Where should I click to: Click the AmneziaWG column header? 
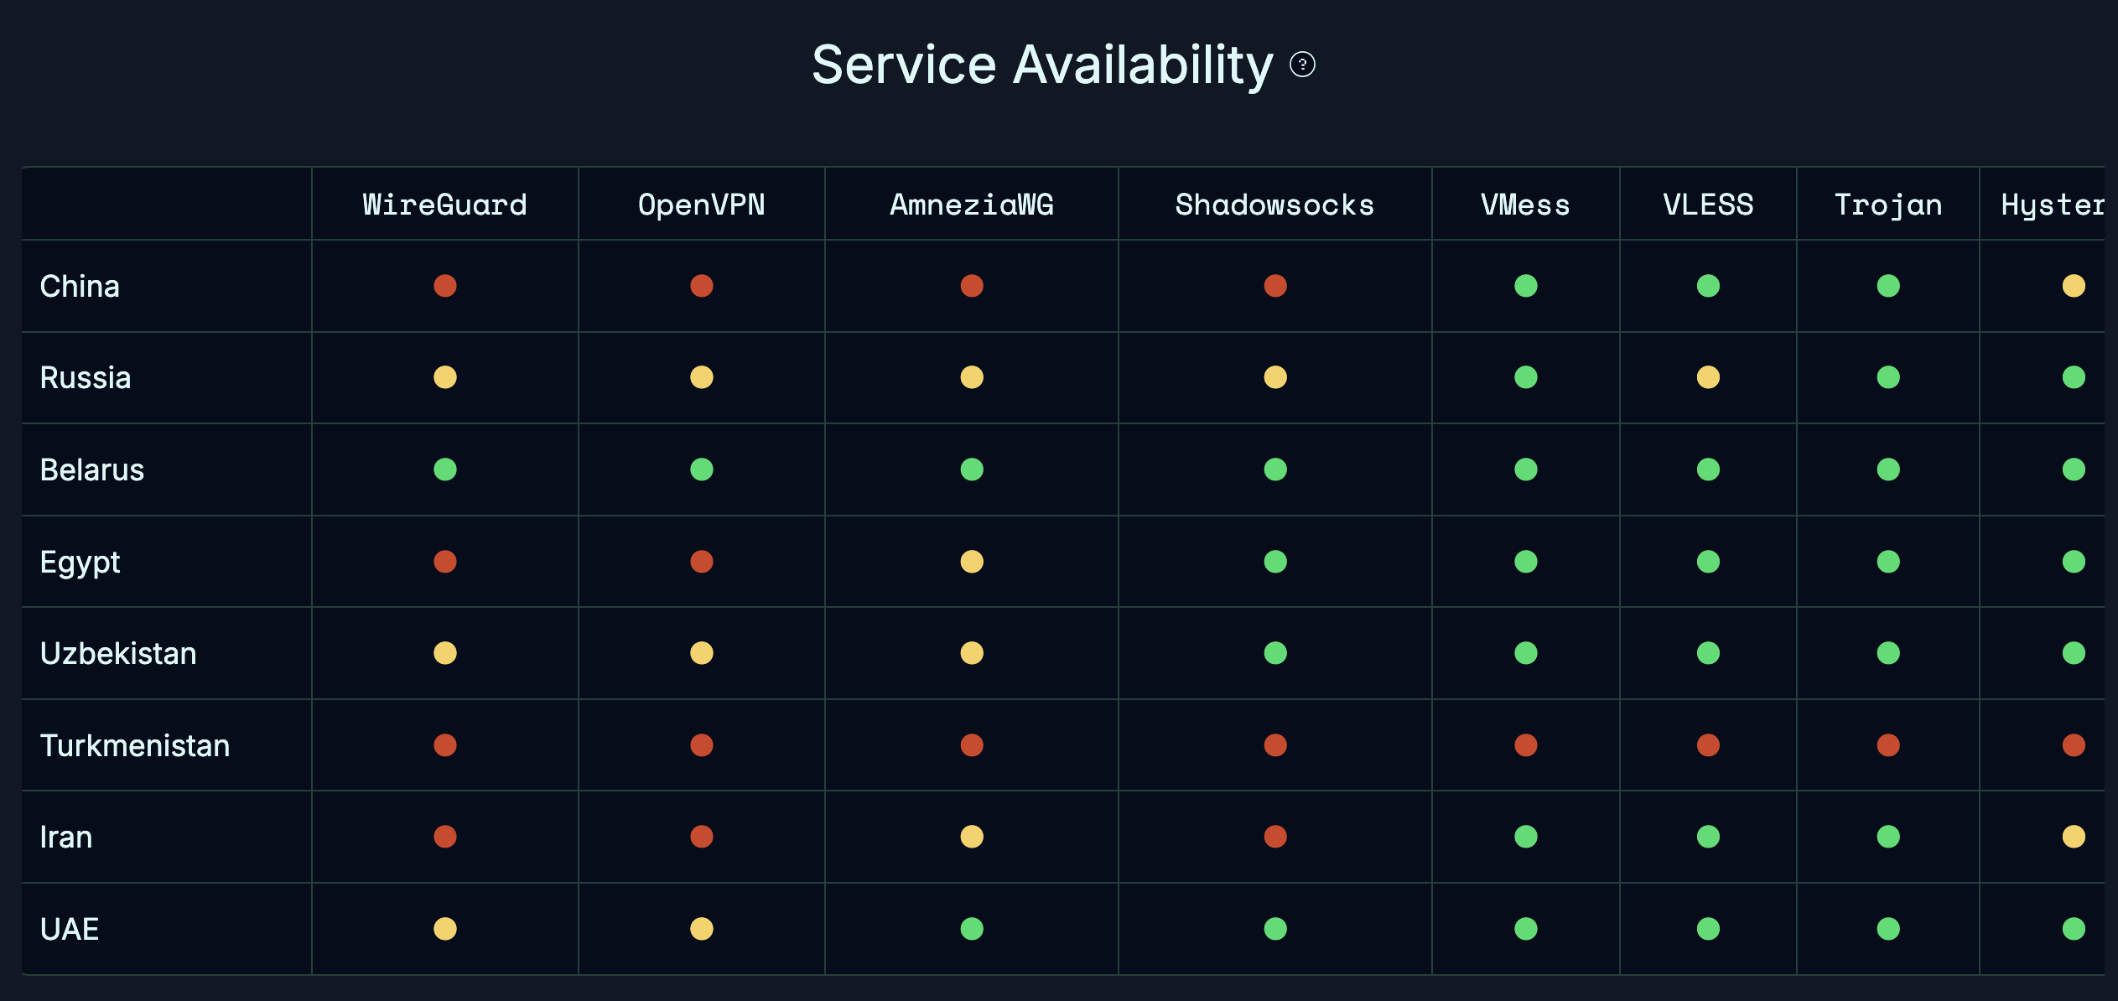(972, 205)
